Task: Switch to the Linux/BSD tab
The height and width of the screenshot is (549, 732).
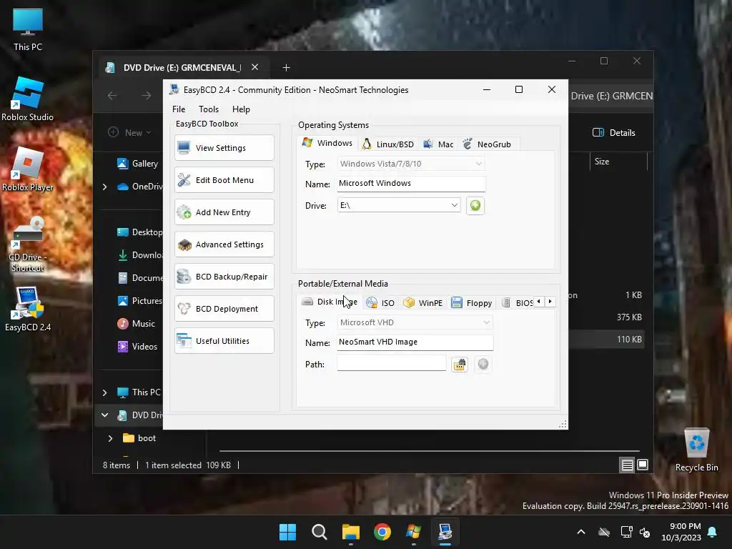Action: point(388,144)
